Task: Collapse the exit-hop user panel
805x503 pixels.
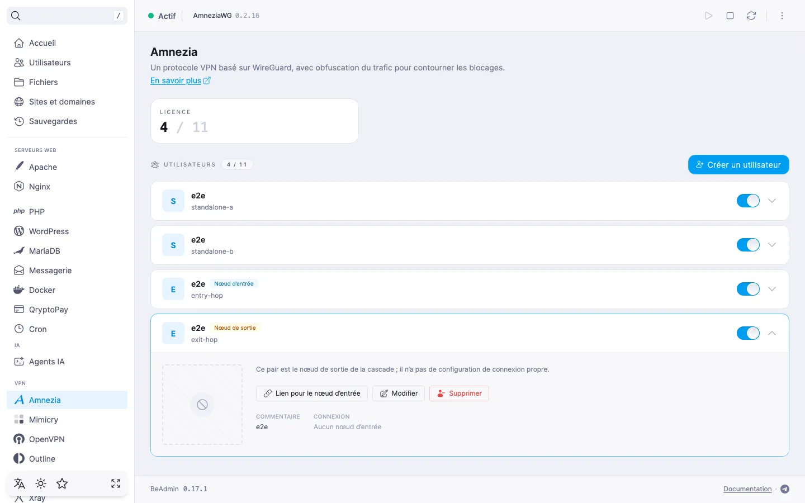Action: point(772,333)
